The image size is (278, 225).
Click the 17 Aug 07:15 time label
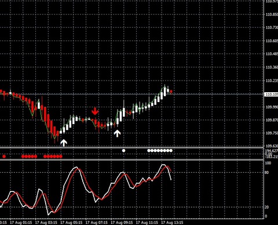click(97, 223)
